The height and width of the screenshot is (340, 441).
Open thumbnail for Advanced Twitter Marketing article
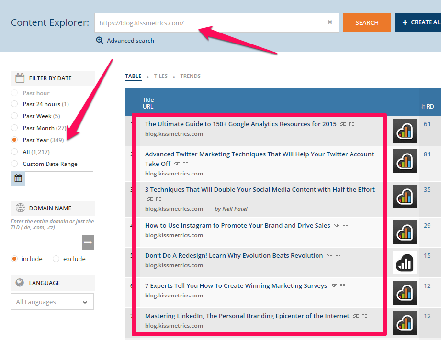[405, 161]
